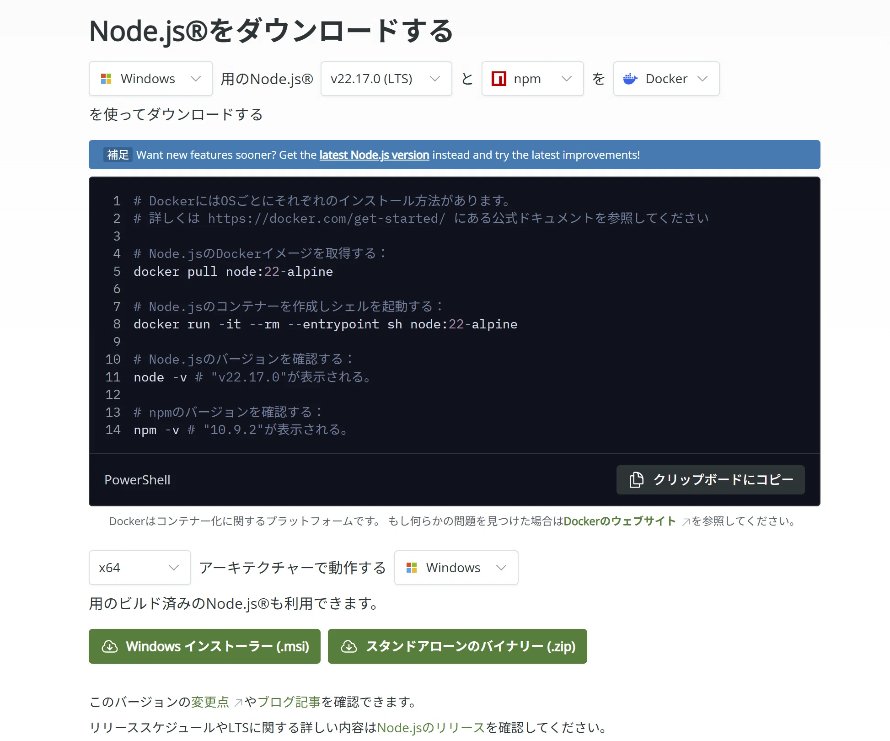Viewport: 890px width, 741px height.
Task: Click the text を使ってダウンロードする
Action: 176,114
